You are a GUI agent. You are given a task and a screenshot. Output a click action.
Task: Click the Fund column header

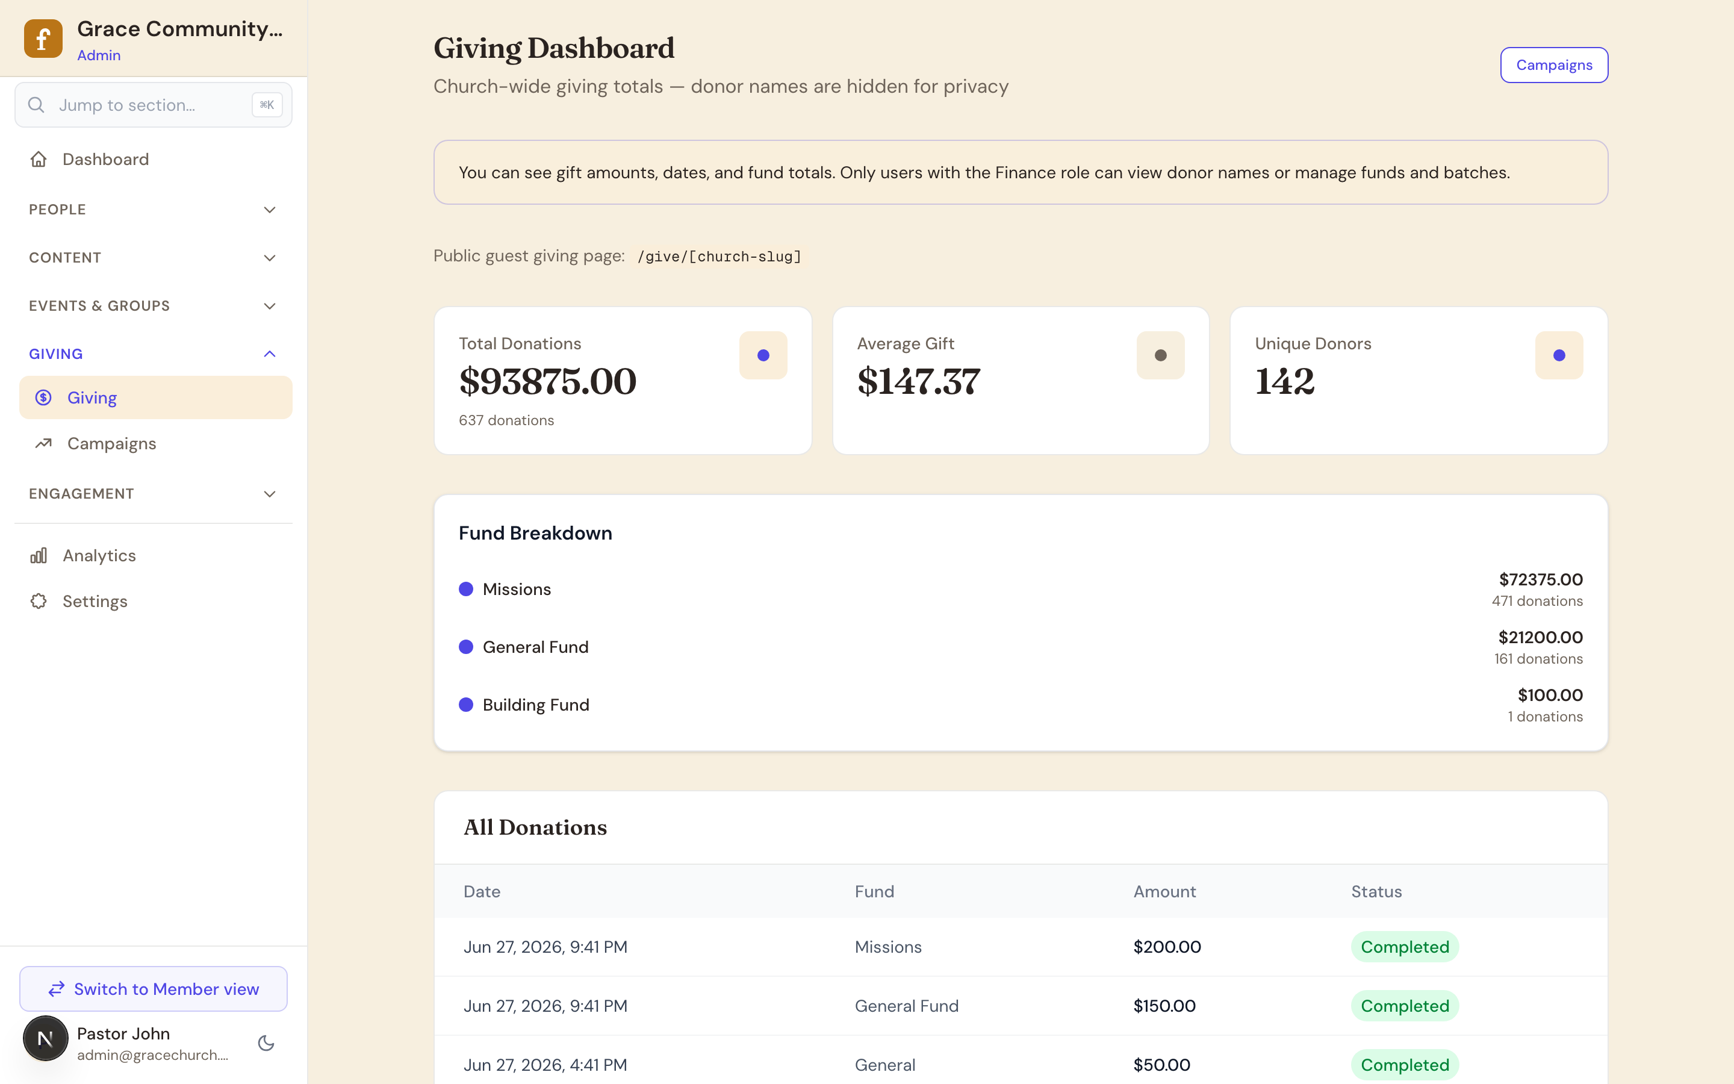pos(874,891)
